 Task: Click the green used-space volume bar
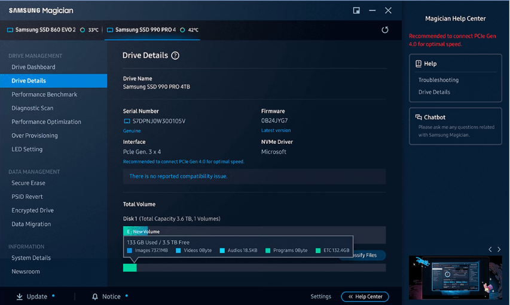click(130, 268)
